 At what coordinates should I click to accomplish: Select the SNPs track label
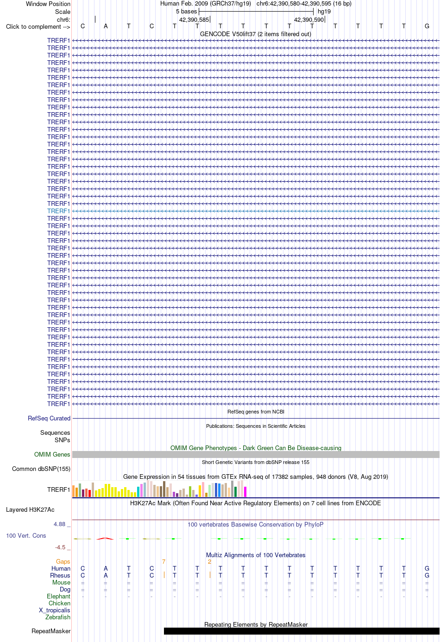pos(62,440)
